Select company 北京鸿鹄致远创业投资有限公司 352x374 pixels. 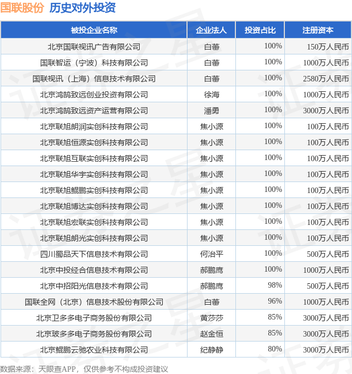(94, 95)
